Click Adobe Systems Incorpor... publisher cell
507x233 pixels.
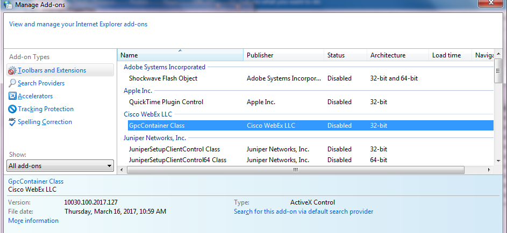click(284, 78)
